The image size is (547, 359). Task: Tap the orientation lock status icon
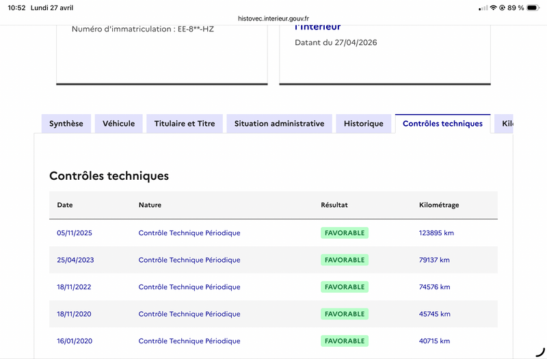pos(502,8)
